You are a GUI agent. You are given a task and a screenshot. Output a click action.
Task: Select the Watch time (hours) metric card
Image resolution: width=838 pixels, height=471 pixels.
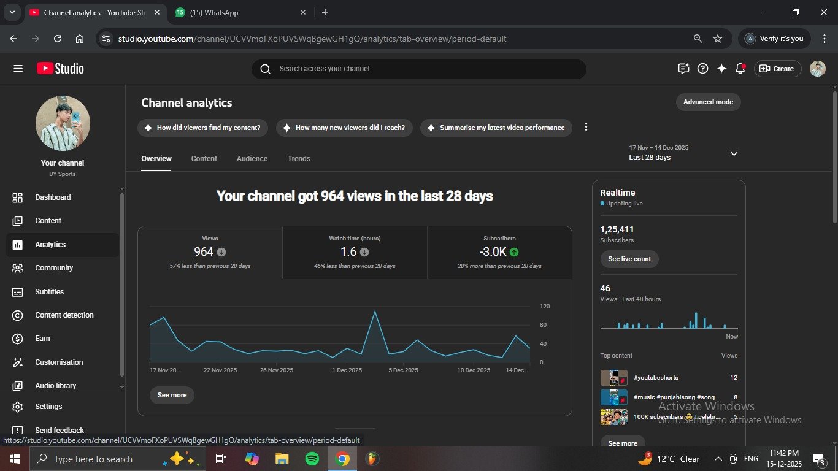pyautogui.click(x=355, y=252)
